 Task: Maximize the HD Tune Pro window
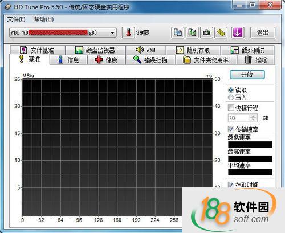point(253,5)
